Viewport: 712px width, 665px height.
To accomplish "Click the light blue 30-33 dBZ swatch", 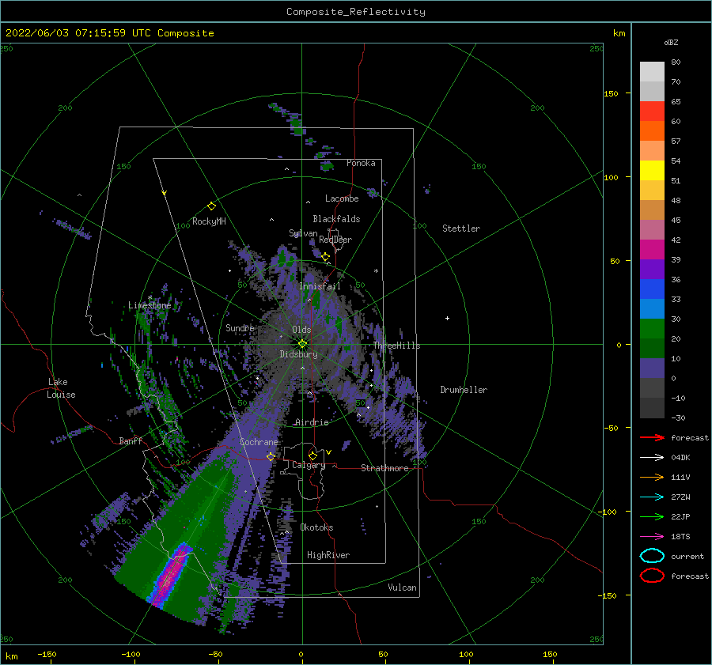I will coord(652,308).
